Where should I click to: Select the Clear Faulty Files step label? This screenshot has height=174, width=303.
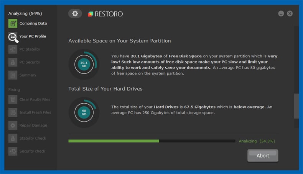(x=35, y=99)
